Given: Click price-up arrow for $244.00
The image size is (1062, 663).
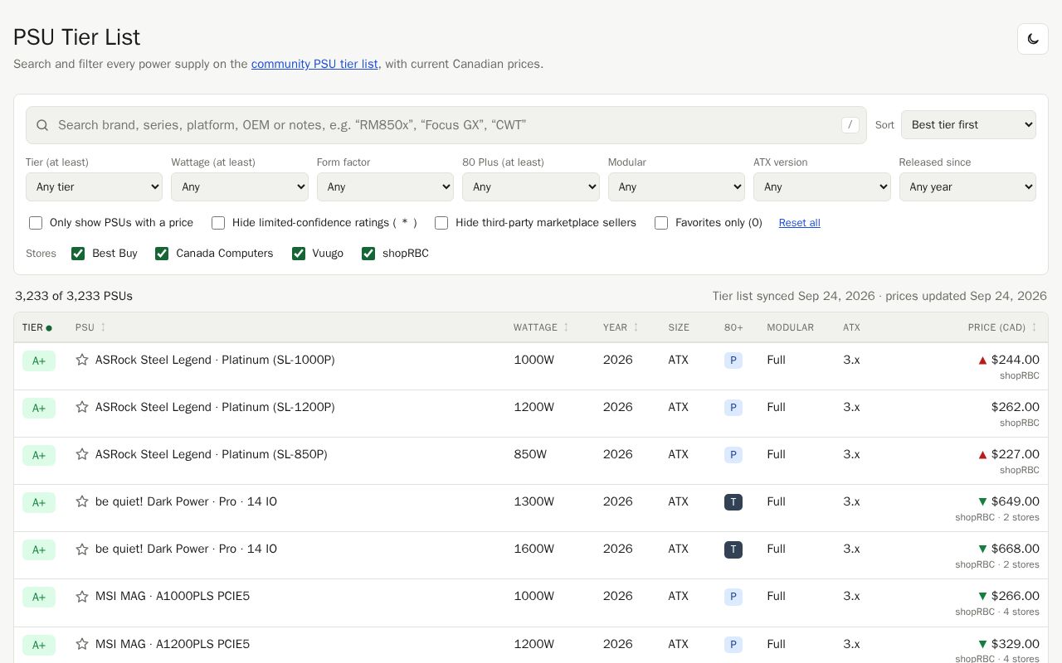Looking at the screenshot, I should tap(982, 361).
